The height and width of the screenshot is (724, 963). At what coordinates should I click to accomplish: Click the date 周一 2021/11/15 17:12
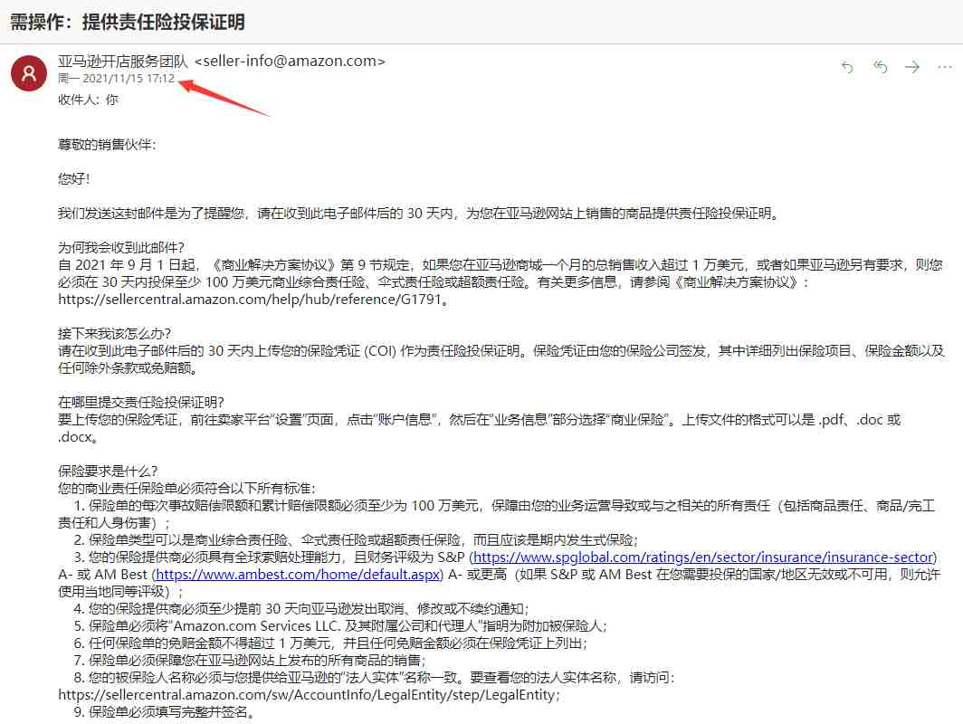[116, 79]
